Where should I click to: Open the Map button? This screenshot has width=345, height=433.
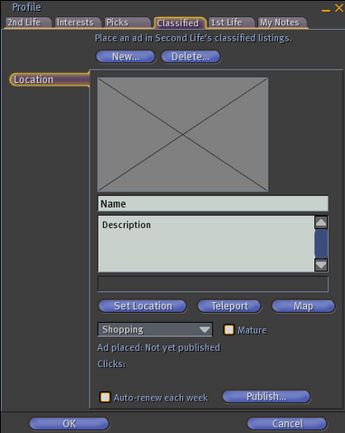(303, 306)
